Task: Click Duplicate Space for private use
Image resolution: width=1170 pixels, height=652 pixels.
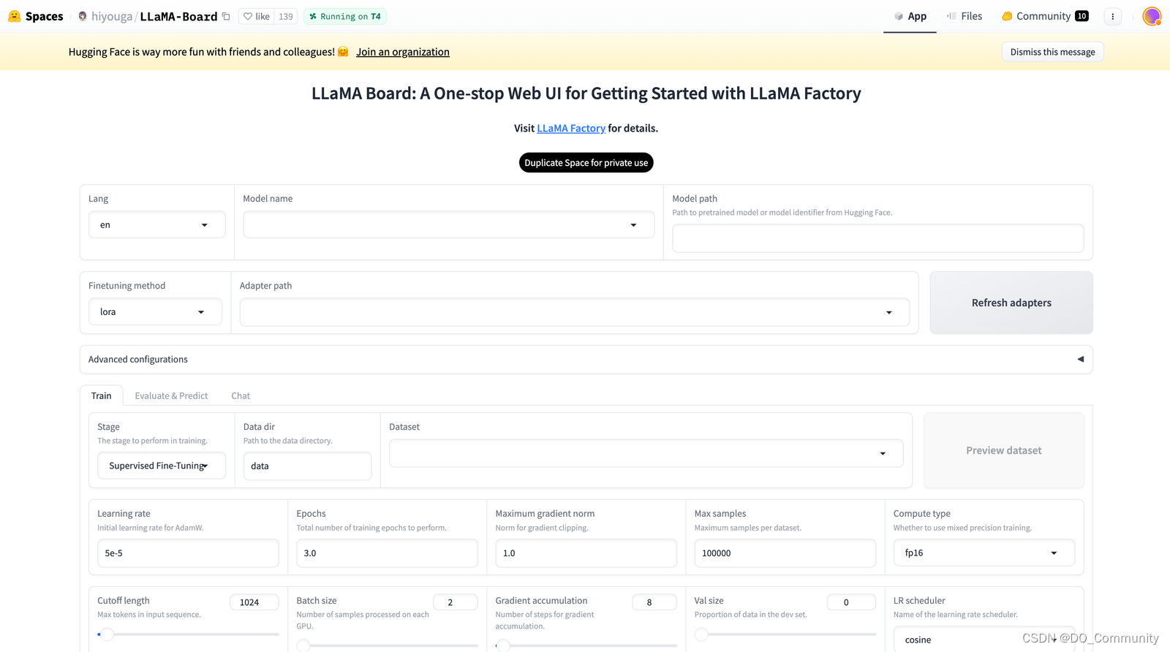Action: point(586,162)
